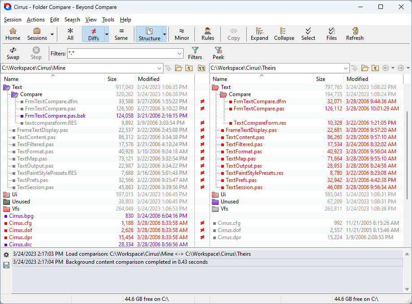This screenshot has width=412, height=304.
Task: Open the Structure display mode dropdown
Action: (163, 34)
